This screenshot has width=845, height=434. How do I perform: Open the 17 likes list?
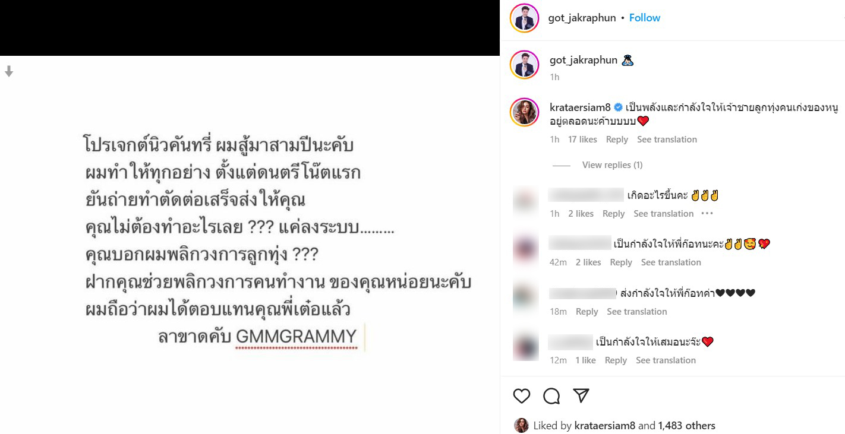tap(582, 140)
